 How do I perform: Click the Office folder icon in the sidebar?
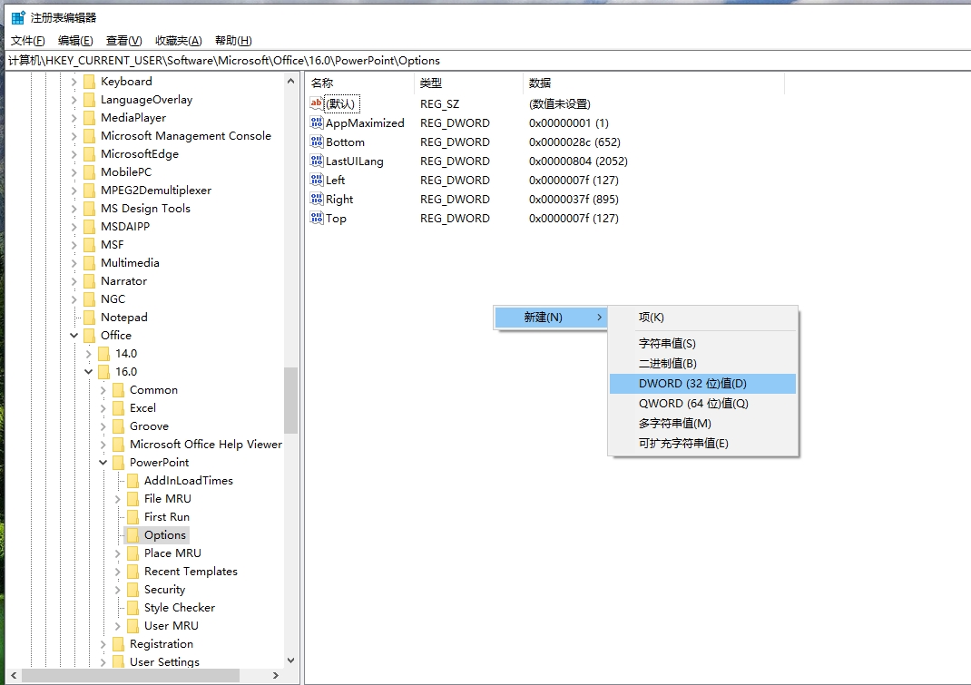pos(91,335)
